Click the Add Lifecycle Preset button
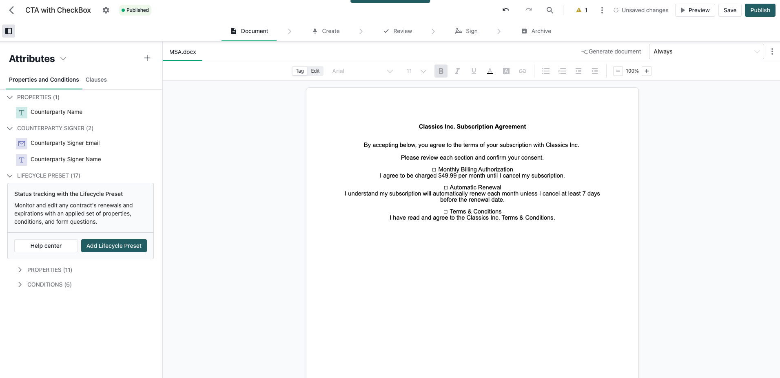The image size is (780, 378). point(114,246)
